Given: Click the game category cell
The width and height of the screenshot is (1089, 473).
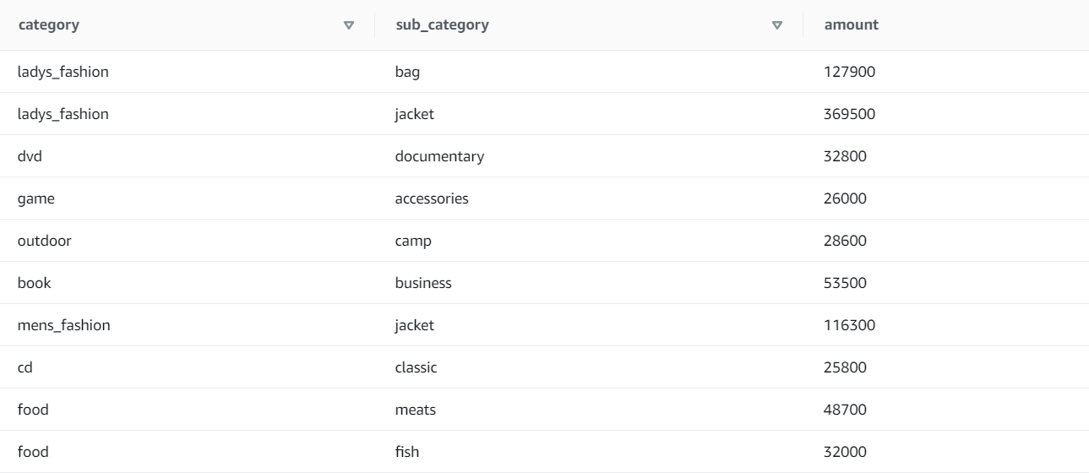Looking at the screenshot, I should (34, 198).
